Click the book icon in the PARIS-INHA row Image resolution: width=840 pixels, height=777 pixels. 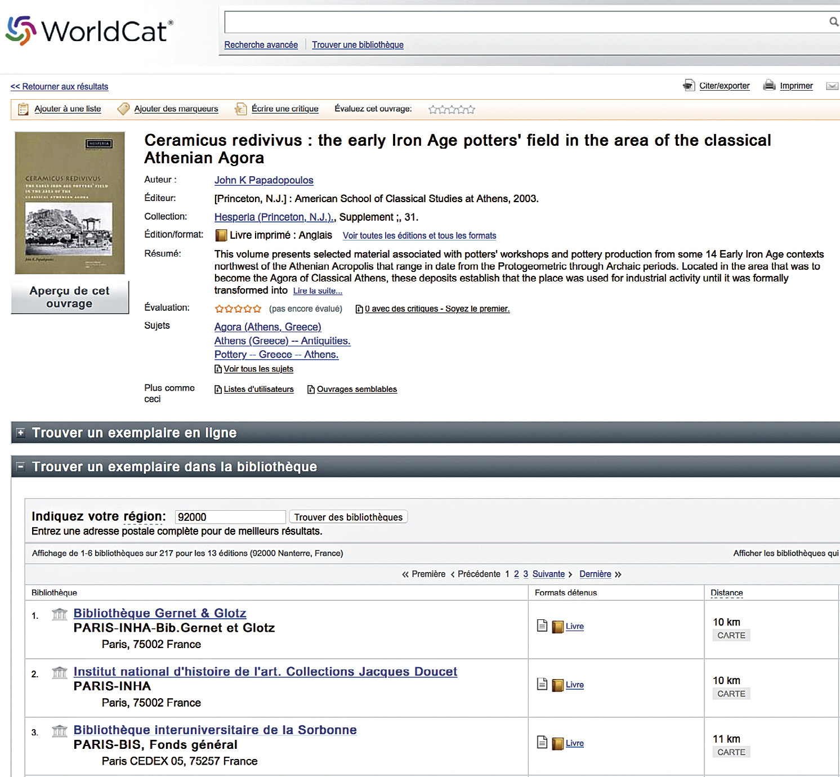click(x=557, y=685)
